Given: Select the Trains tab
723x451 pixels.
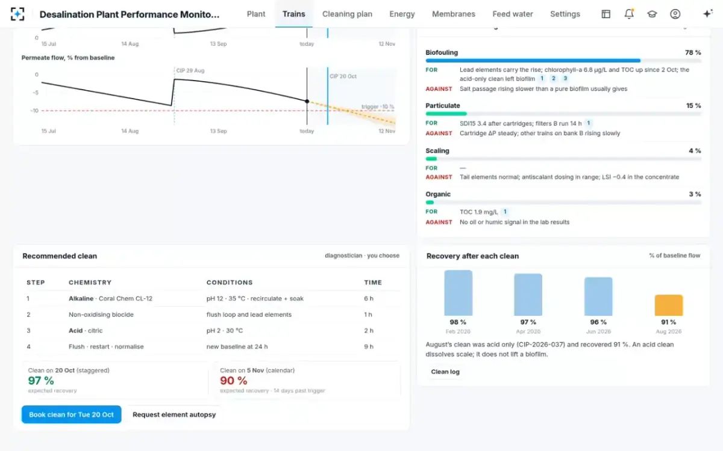Looking at the screenshot, I should [294, 14].
